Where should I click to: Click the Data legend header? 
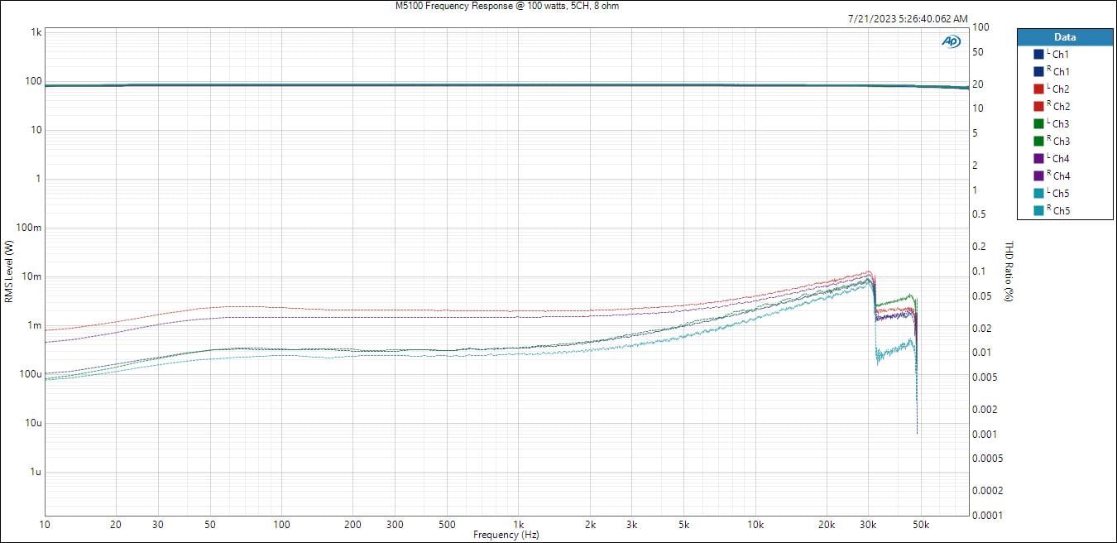1064,37
